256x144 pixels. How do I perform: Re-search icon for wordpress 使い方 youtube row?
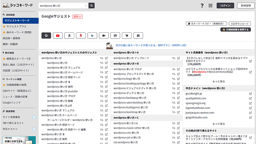click(102, 91)
